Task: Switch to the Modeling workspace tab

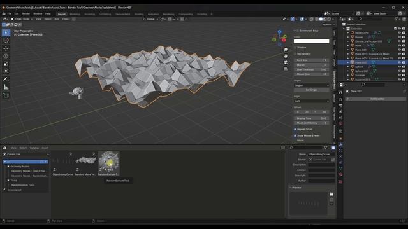Action: (x=75, y=14)
